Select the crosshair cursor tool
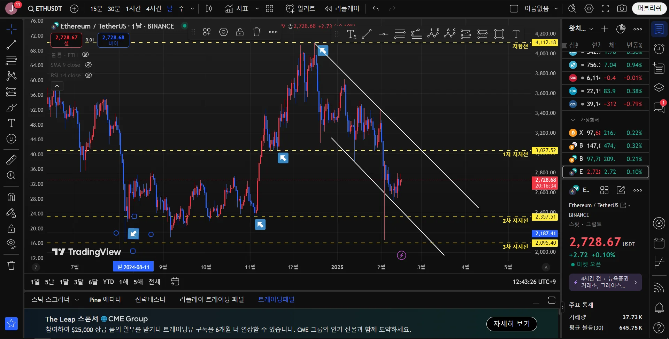This screenshot has width=669, height=339. tap(11, 29)
